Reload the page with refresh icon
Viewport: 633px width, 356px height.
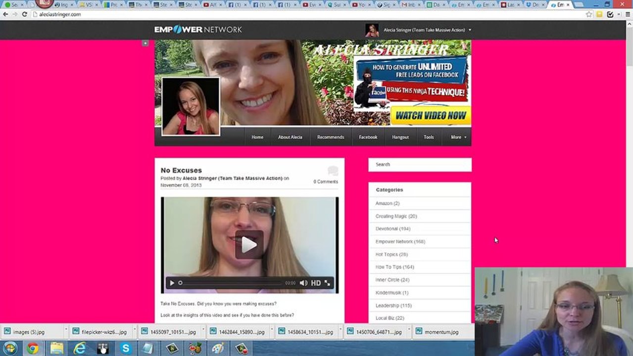click(24, 14)
